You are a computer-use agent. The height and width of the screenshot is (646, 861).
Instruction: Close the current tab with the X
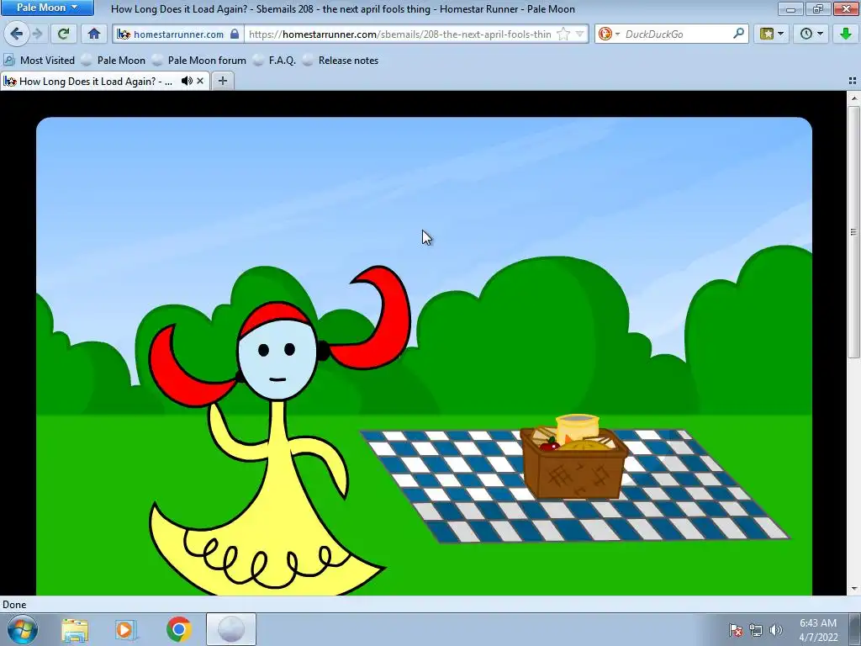200,82
